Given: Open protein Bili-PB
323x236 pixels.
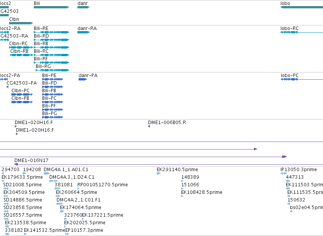Looking at the screenshot, I should [52, 94].
